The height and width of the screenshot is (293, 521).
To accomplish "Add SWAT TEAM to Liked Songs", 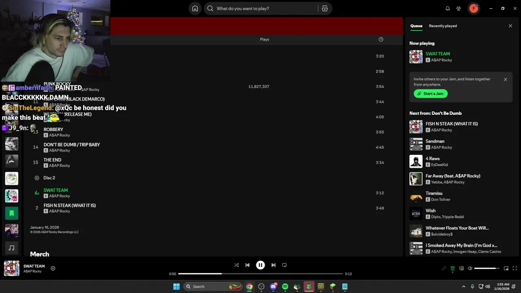I will [x=53, y=268].
